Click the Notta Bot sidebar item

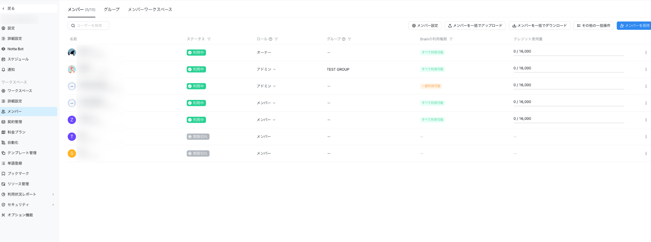click(29, 49)
